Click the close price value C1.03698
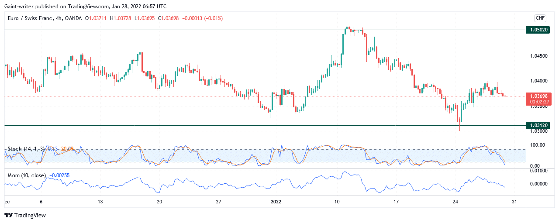The image size is (559, 223). [x=169, y=18]
